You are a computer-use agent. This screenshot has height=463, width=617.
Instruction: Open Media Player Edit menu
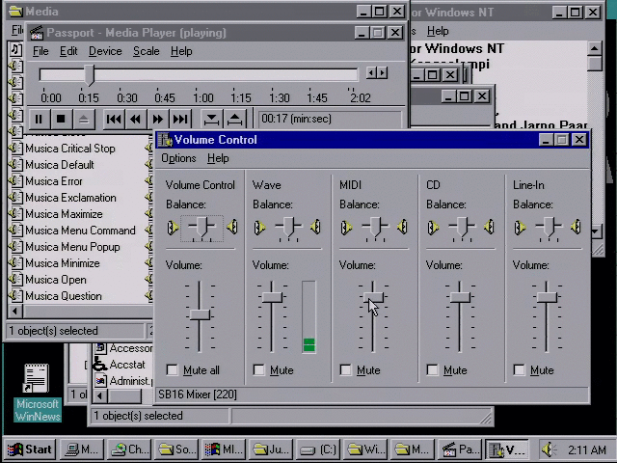(x=68, y=51)
